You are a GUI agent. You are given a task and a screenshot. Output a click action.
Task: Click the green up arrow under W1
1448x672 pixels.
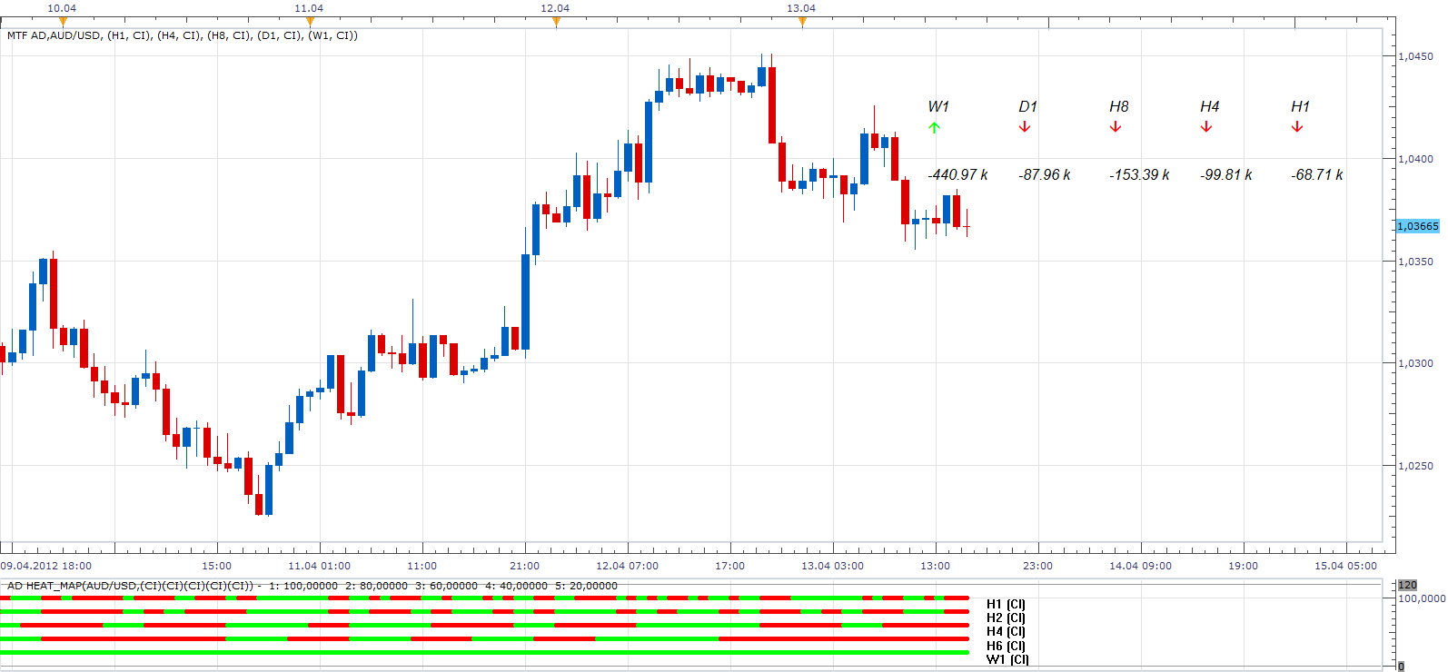tap(934, 127)
